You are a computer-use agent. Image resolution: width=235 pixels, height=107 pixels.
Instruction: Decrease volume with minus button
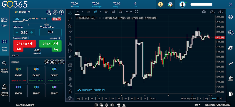pos(17,32)
